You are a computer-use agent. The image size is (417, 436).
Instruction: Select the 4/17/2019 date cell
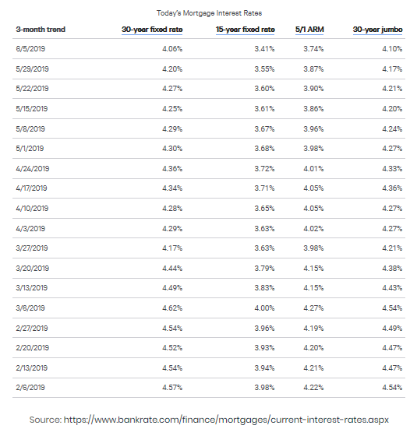[31, 188]
